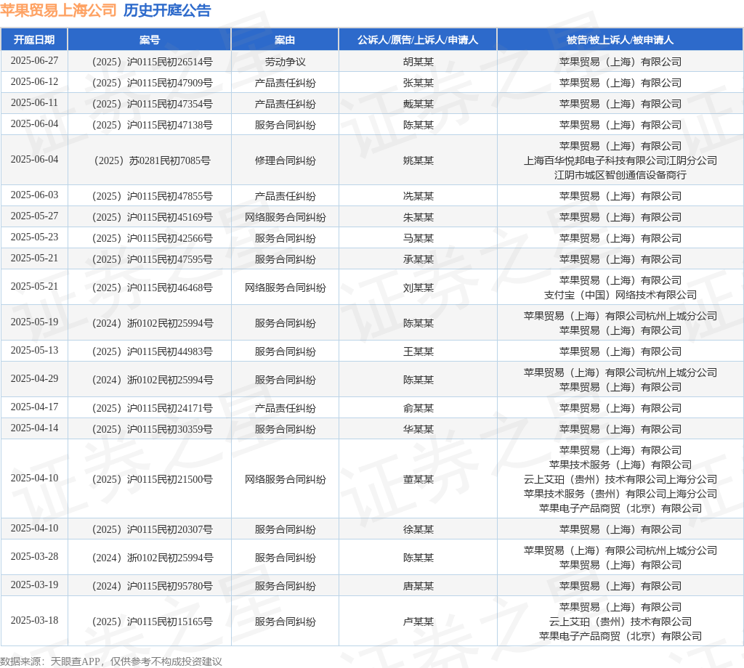Screen dimensions: 744x668
Task: Select case number （2025）沪0115民初47354号
Action: click(152, 104)
